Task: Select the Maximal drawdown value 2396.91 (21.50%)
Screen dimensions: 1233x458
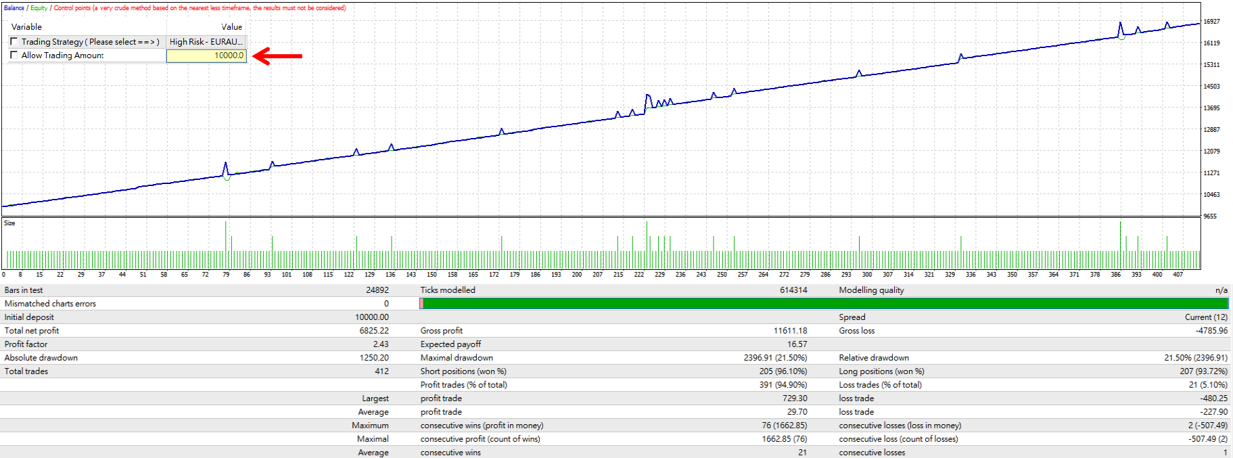Action: 776,358
